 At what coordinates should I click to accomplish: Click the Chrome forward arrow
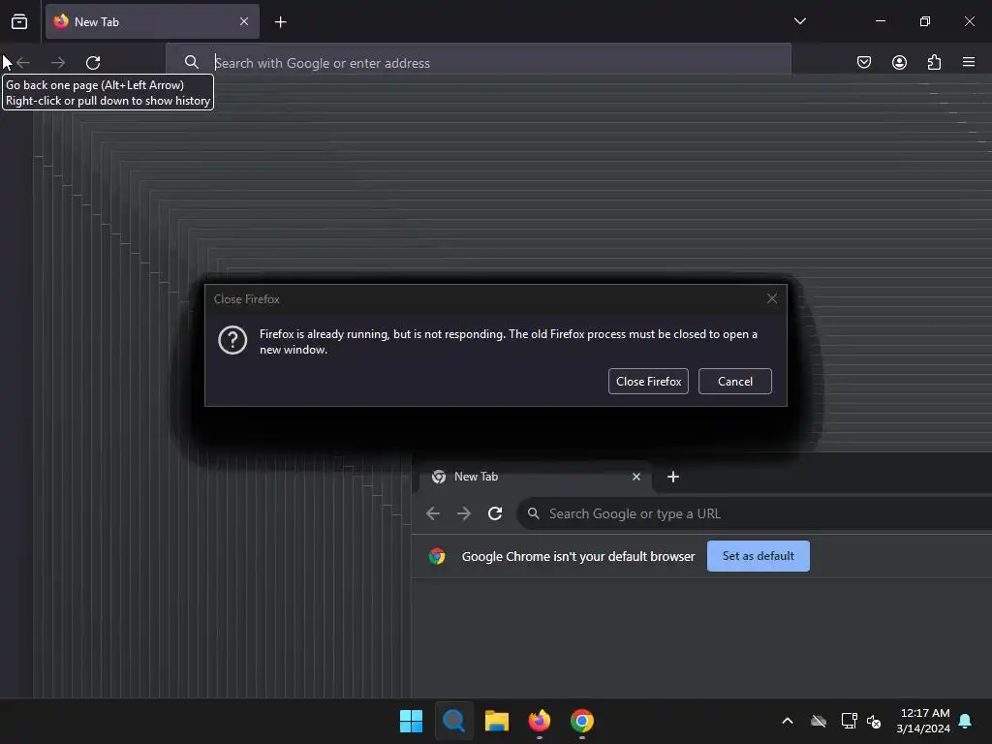pyautogui.click(x=464, y=513)
